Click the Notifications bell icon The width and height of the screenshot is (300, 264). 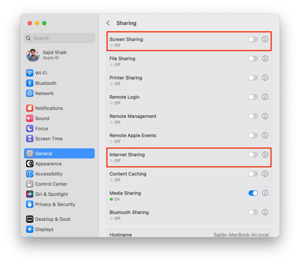pos(30,108)
